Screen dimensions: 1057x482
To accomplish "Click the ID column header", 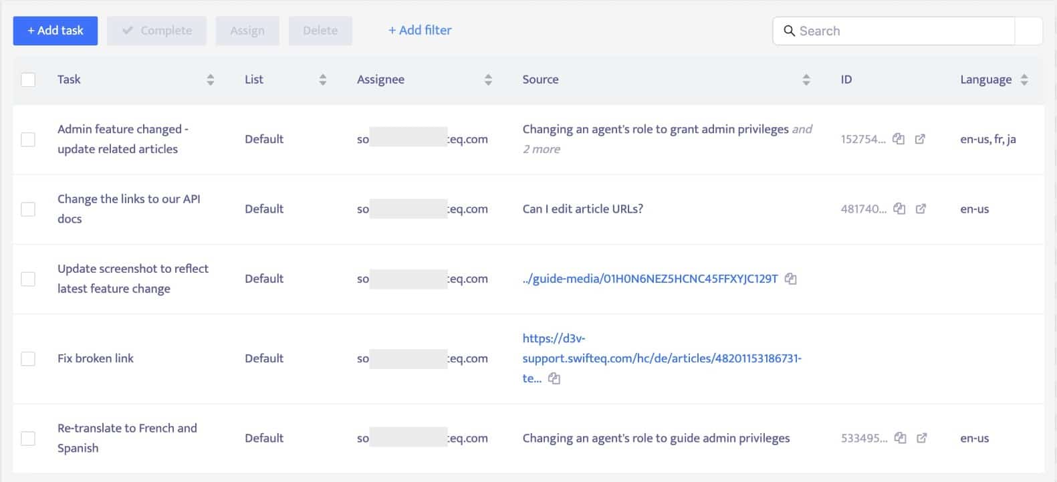I will (846, 80).
